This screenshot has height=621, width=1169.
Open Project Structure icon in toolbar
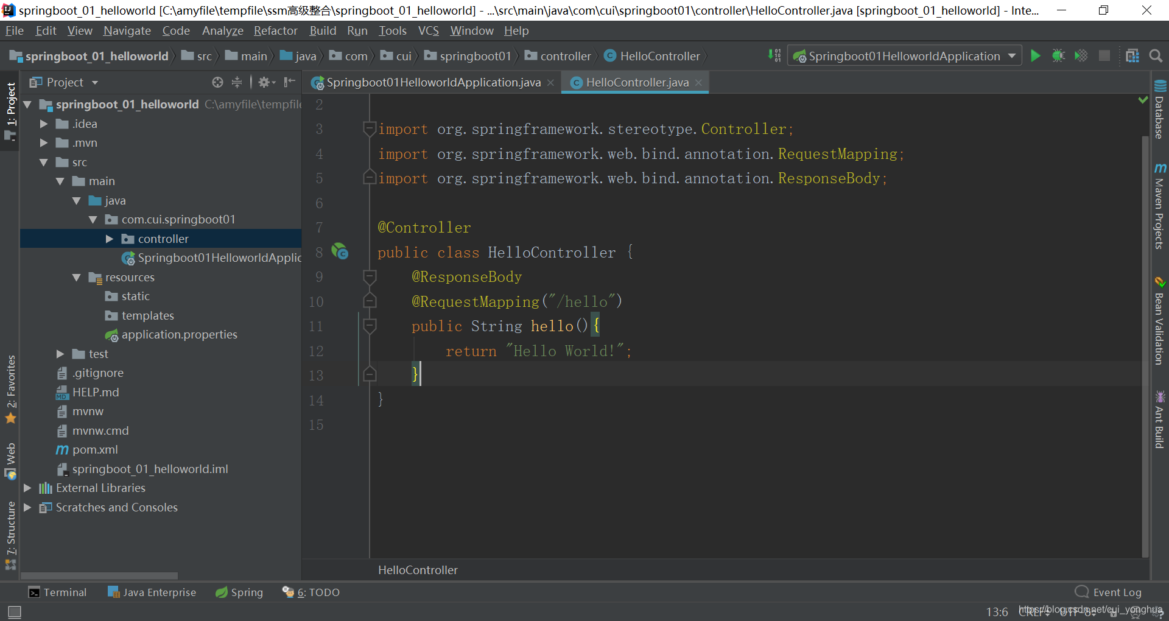click(x=1132, y=56)
